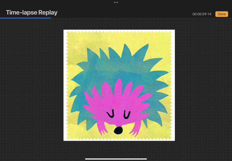Image resolution: width=232 pixels, height=161 pixels.
Task: Click the blue filled replay progress bar
Action: [x=26, y=18]
